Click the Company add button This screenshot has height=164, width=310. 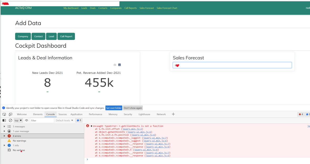(x=23, y=36)
